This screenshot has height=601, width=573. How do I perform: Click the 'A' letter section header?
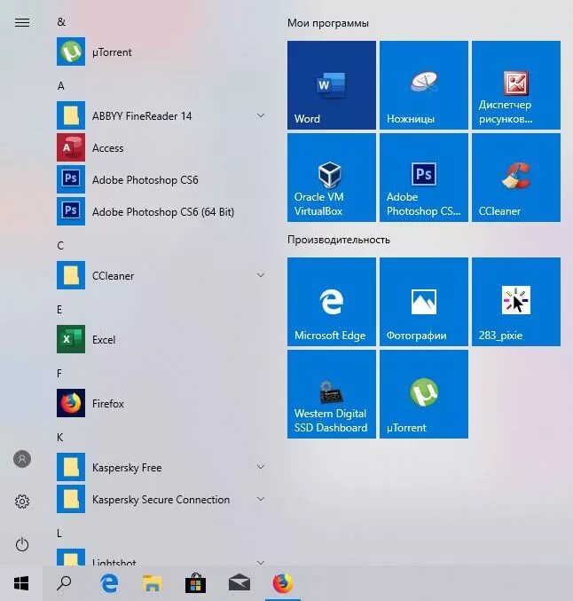click(60, 85)
